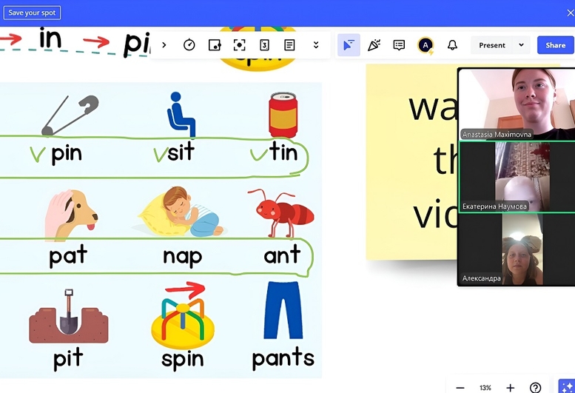Open the notes document icon

pyautogui.click(x=289, y=45)
